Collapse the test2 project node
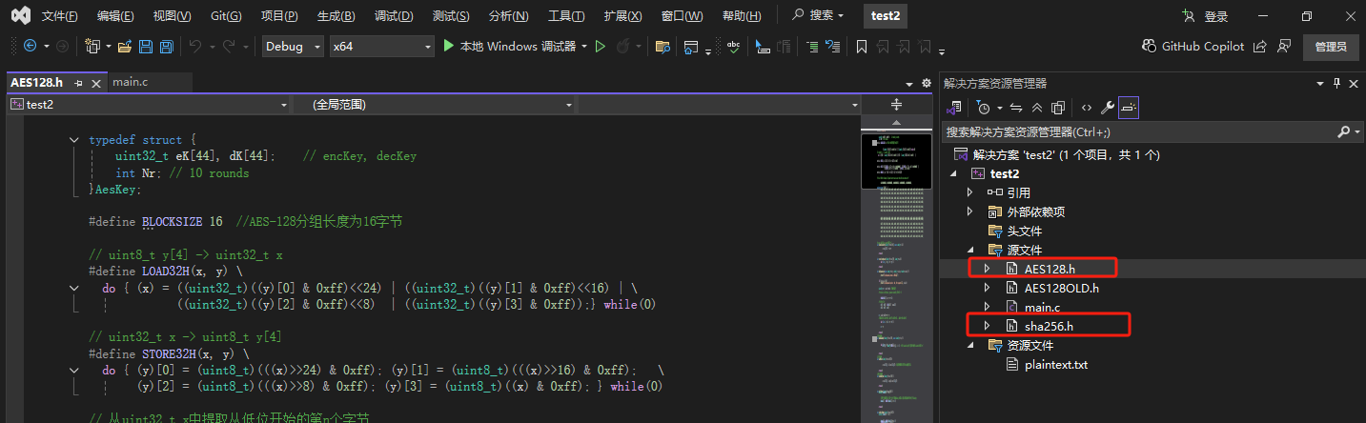This screenshot has height=423, width=1366. 953,173
